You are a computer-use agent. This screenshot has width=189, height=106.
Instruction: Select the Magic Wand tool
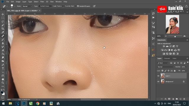pyautogui.click(x=3, y=25)
